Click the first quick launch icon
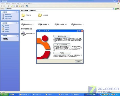The height and width of the screenshot is (96, 120). tap(11, 94)
